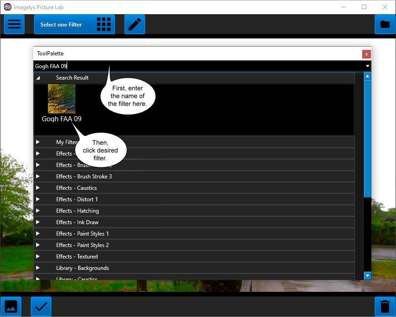Expand Effects - Caustics category
This screenshot has width=396, height=317.
38,188
